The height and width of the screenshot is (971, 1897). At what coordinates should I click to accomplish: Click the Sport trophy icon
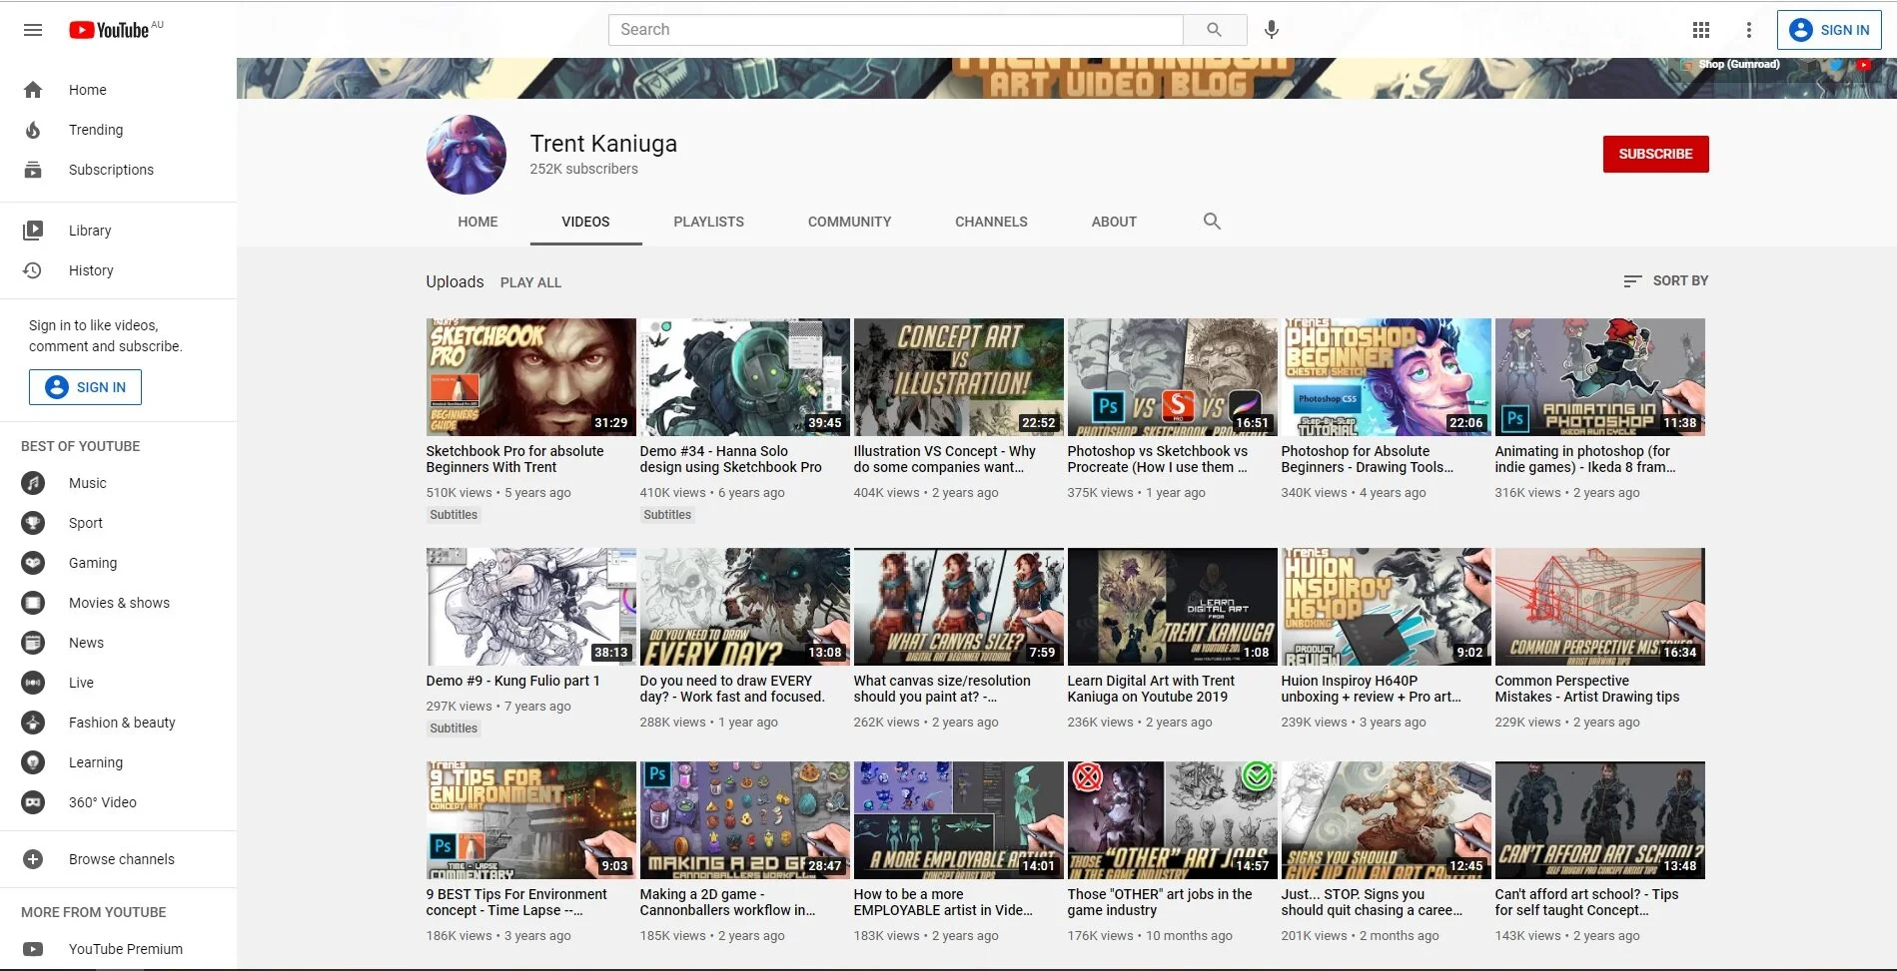33,523
